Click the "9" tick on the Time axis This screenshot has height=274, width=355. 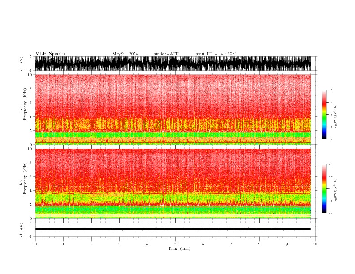[287, 244]
